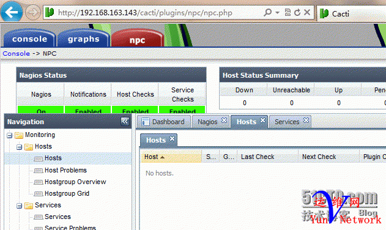Open the console tab
Image resolution: width=386 pixels, height=230 pixels.
(29, 39)
